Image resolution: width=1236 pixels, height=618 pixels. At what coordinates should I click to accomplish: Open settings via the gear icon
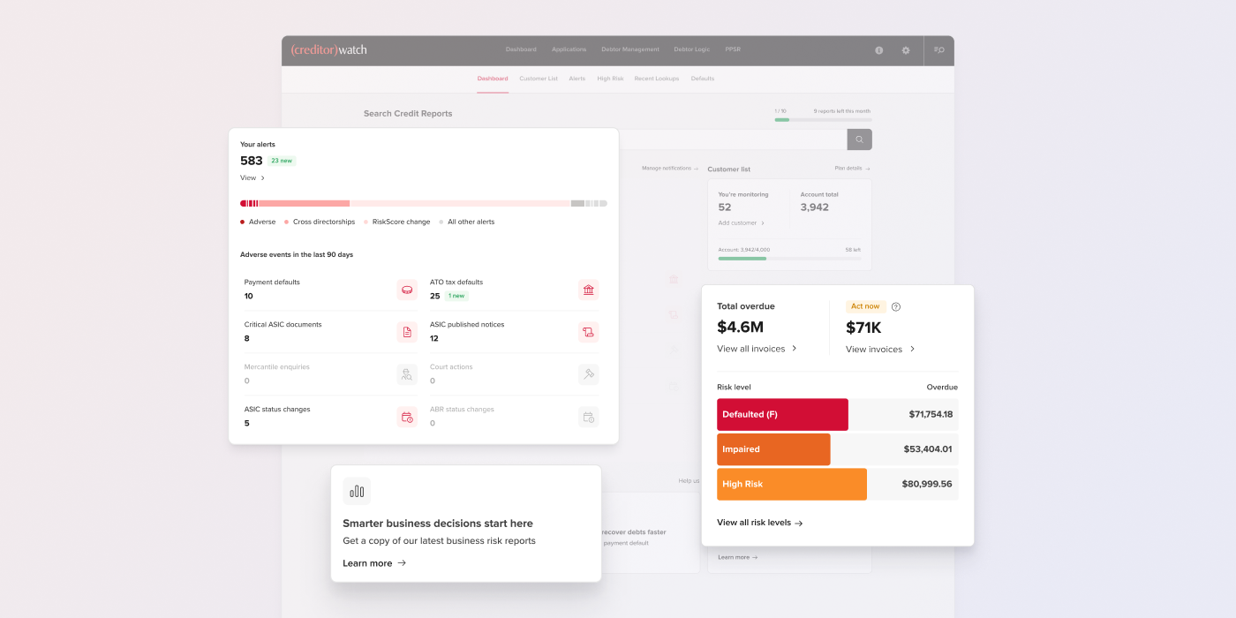[905, 50]
